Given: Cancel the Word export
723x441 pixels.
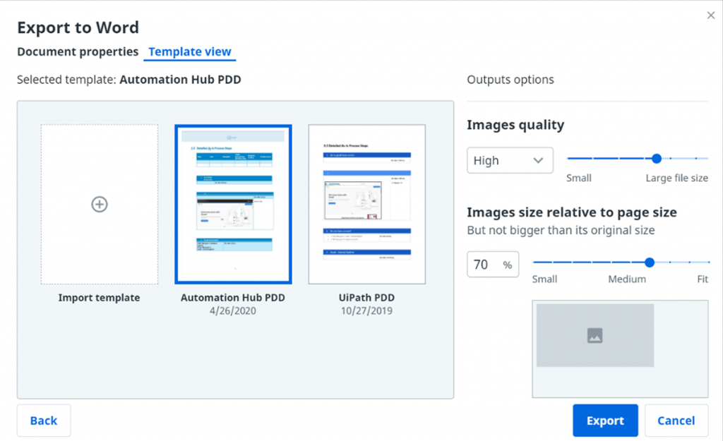Looking at the screenshot, I should [x=676, y=421].
